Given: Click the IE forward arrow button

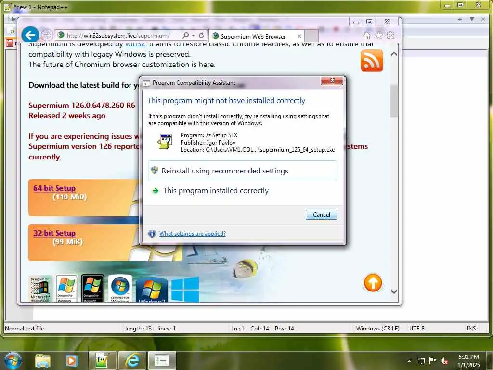Looking at the screenshot, I should click(47, 35).
